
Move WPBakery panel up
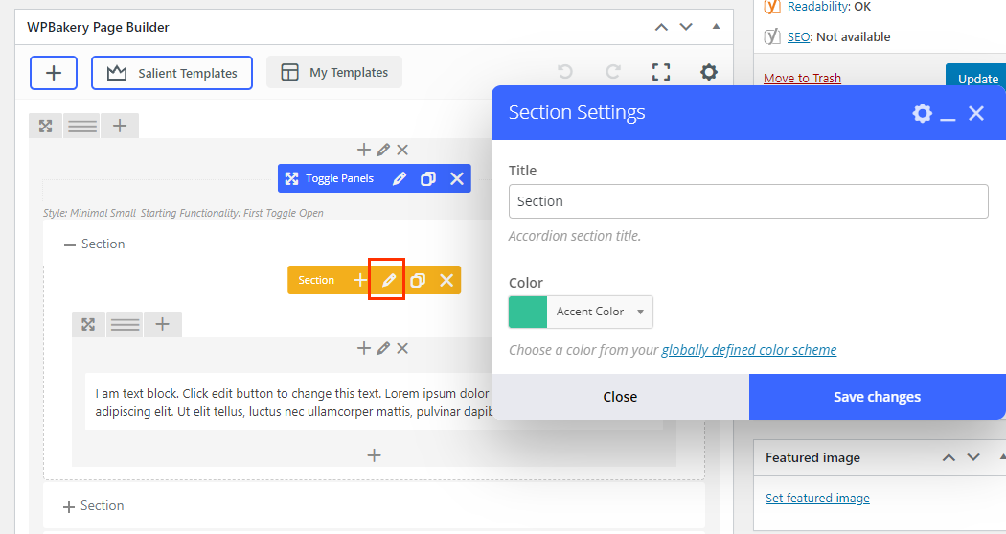pos(661,27)
